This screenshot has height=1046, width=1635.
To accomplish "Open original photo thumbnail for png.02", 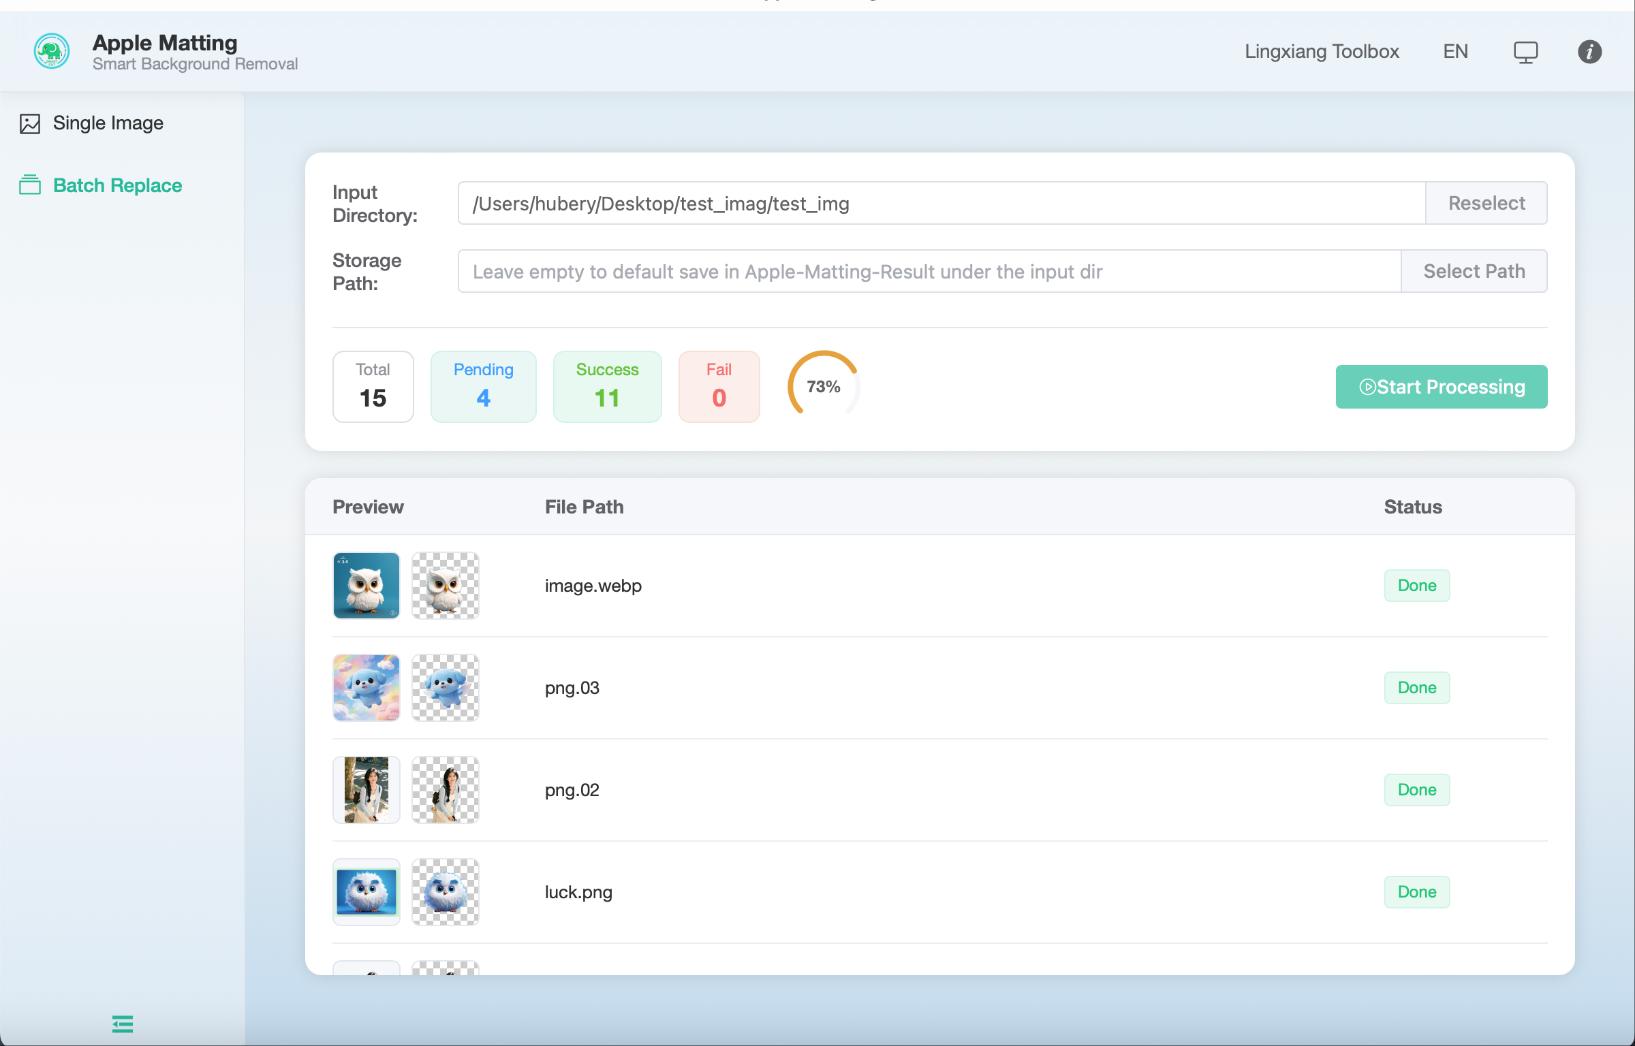I will point(367,790).
